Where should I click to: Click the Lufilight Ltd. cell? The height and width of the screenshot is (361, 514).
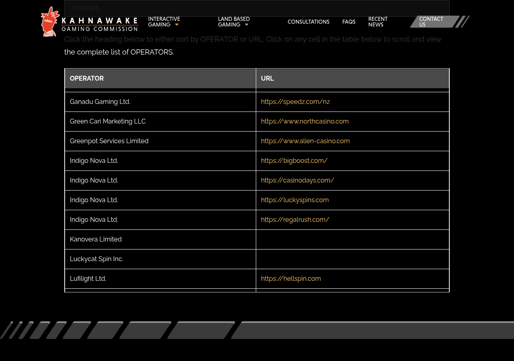pos(160,279)
